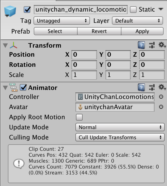Open Animator preset sliders icon
The height and width of the screenshot is (186, 167).
tap(152, 87)
